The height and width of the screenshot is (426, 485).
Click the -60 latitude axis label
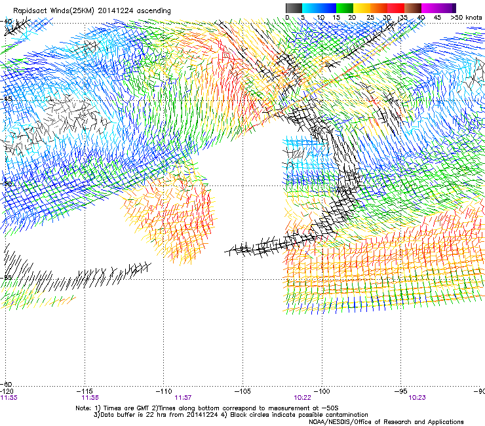(x=6, y=385)
